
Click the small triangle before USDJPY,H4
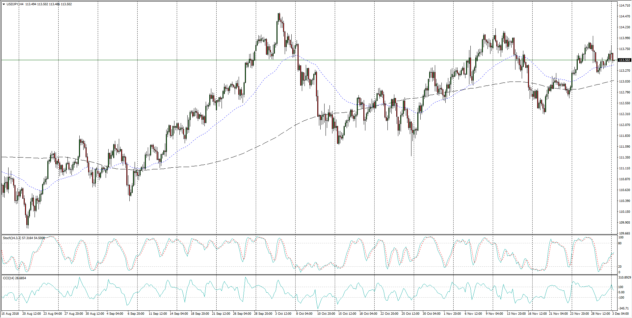(4, 4)
